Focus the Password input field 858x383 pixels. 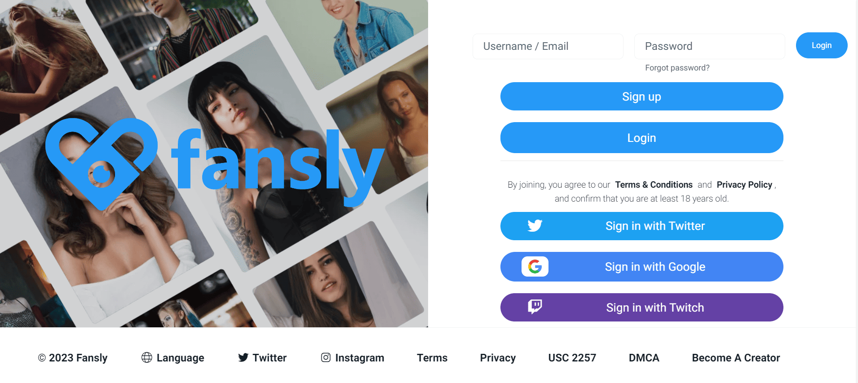(709, 46)
